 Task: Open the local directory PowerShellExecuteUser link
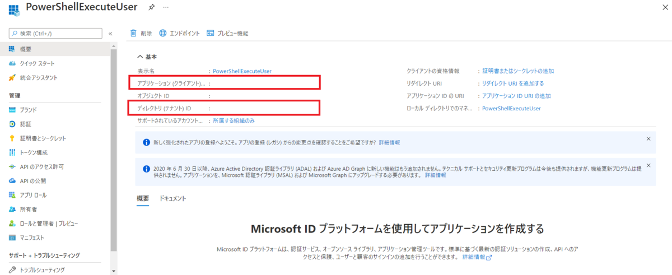511,108
